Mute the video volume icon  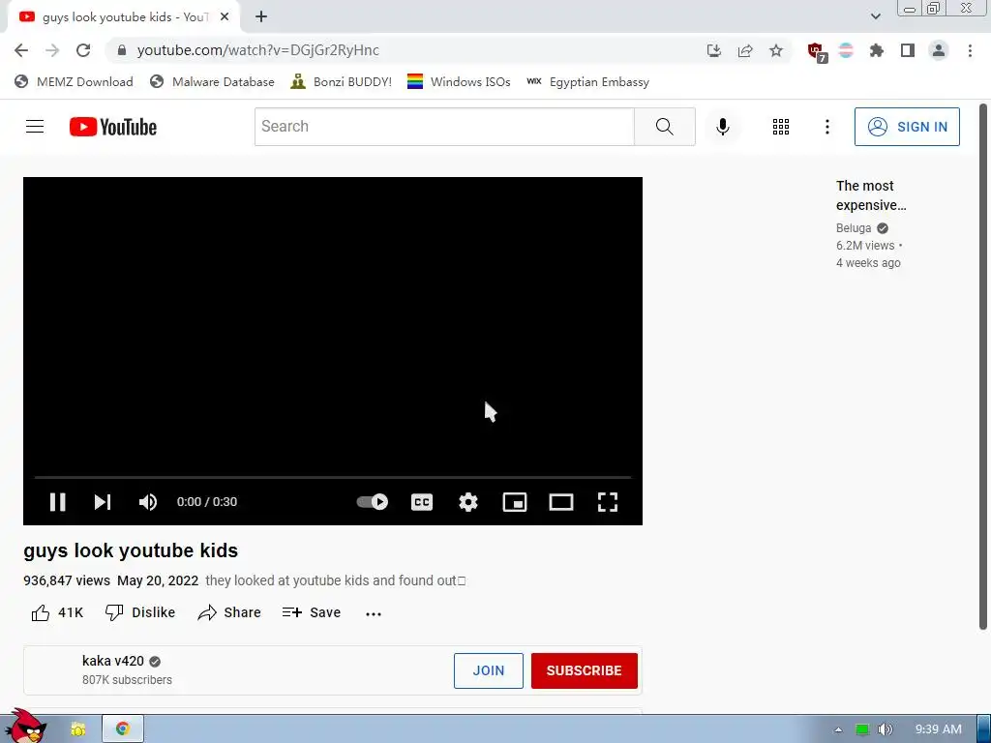[x=148, y=502]
